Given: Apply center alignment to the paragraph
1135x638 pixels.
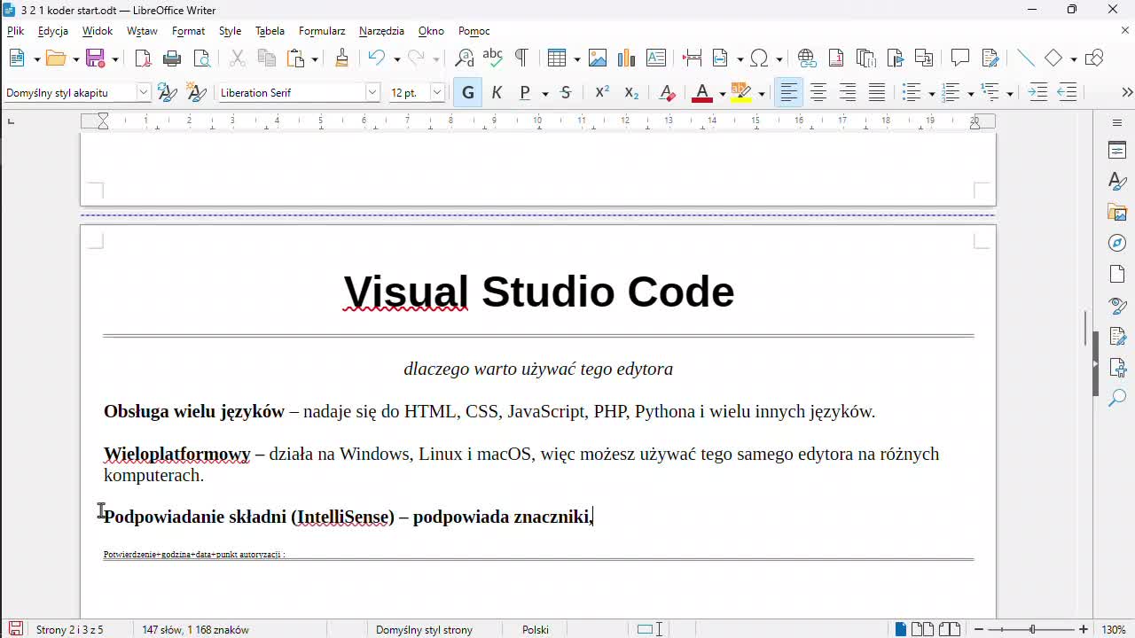Looking at the screenshot, I should coord(818,92).
